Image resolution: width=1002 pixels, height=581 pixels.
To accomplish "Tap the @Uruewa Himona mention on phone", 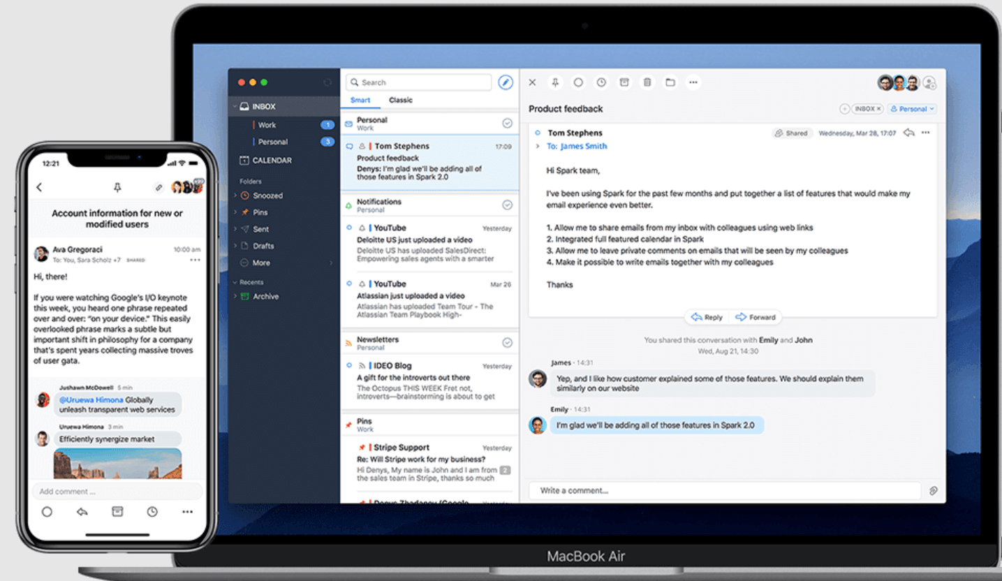I will coord(91,400).
